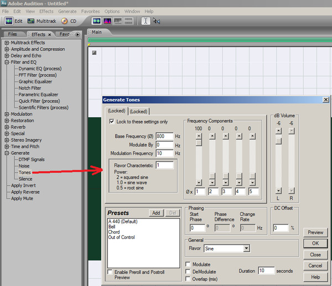Expand Restoration tree node
This screenshot has width=332, height=286.
(x=7, y=121)
